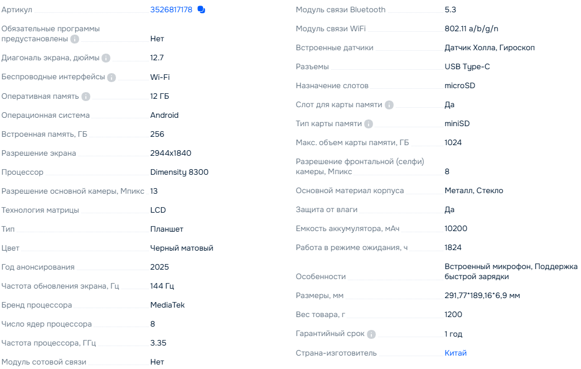Follow the "Китай" country link
The image size is (581, 369).
click(x=456, y=353)
